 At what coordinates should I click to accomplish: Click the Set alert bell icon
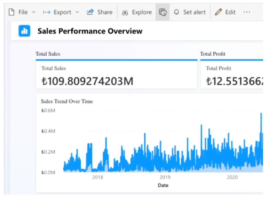177,12
